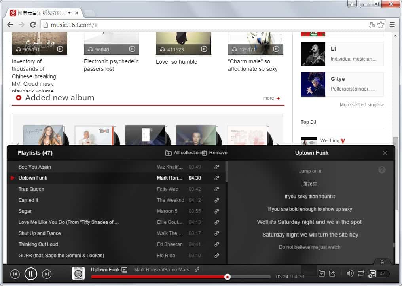Image resolution: width=402 pixels, height=286 pixels.
Task: Click source link icon for Uptown Funk row
Action: tap(217, 178)
